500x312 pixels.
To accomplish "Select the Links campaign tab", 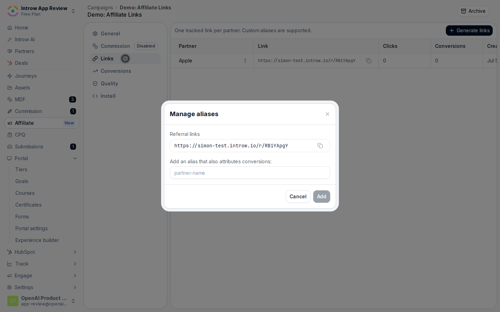I will pos(125,59).
